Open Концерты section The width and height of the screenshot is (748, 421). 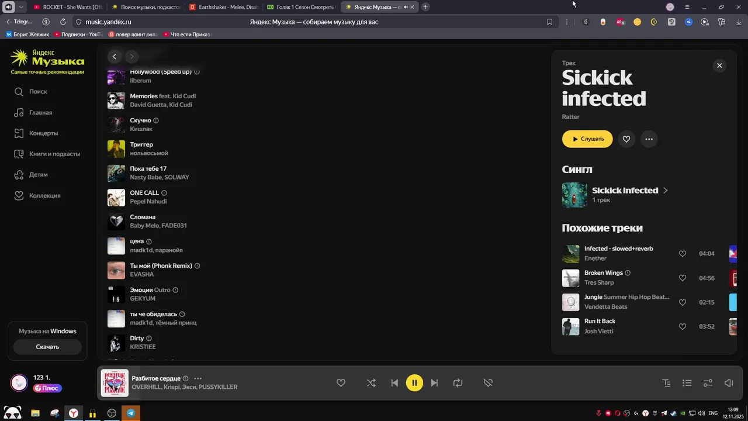click(43, 133)
